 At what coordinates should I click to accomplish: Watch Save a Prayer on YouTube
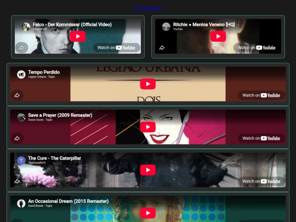(261, 138)
